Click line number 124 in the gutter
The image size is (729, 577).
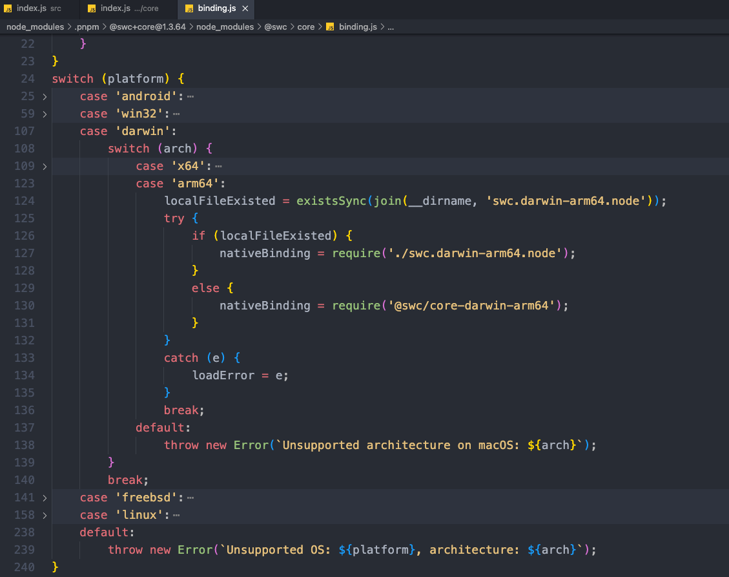pyautogui.click(x=24, y=201)
